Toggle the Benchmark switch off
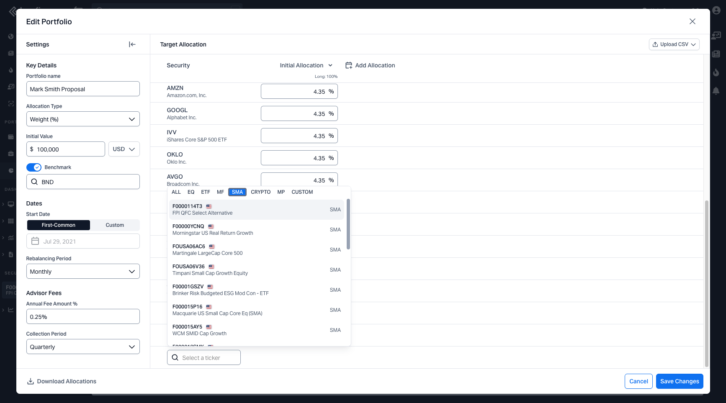726x403 pixels. [x=34, y=167]
